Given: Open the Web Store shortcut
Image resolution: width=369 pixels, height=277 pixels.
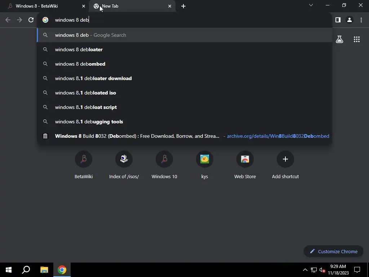Looking at the screenshot, I should click(x=245, y=165).
